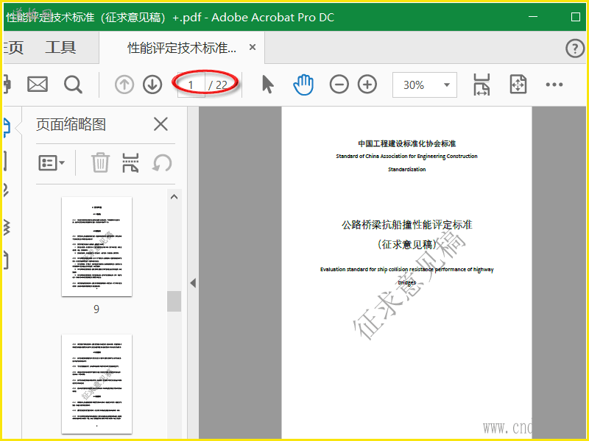Select the hand pan tool
This screenshot has height=441, width=589.
pyautogui.click(x=303, y=85)
